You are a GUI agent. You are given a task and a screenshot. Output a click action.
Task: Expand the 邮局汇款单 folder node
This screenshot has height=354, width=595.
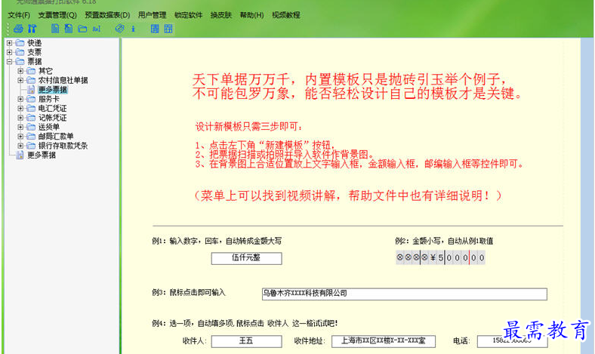point(20,136)
